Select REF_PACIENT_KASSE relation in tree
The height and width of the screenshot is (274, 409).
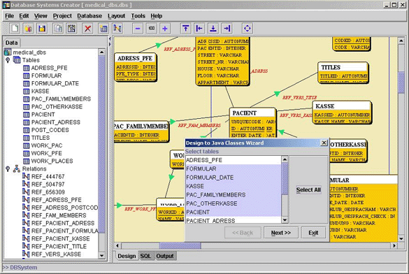[61, 238]
